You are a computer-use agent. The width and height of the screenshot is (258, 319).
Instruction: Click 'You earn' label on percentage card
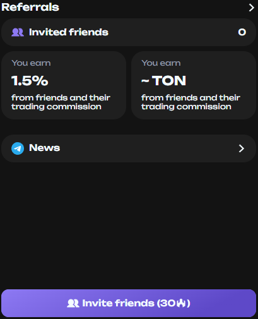(31, 63)
